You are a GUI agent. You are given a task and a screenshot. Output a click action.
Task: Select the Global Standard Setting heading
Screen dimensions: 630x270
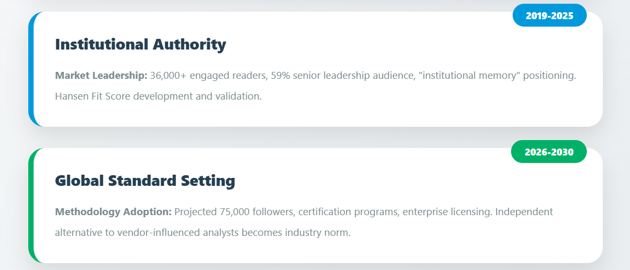pyautogui.click(x=145, y=181)
